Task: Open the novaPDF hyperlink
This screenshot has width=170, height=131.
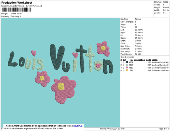Action: (x=78, y=126)
